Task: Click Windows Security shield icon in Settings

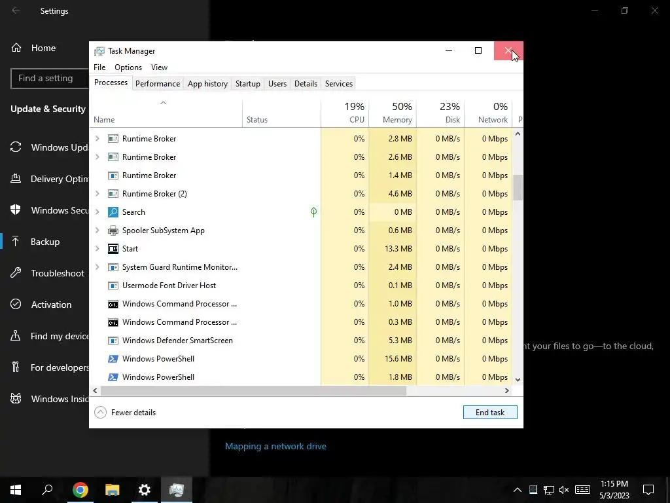Action: [x=16, y=210]
